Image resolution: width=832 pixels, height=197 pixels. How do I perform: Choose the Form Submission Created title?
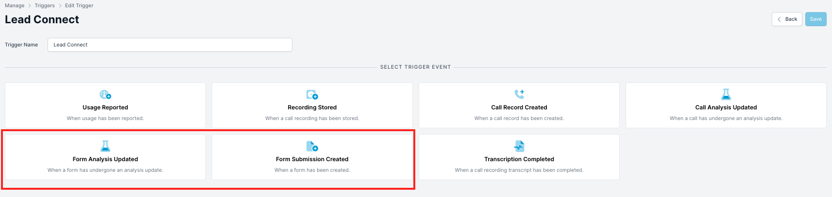pyautogui.click(x=312, y=159)
